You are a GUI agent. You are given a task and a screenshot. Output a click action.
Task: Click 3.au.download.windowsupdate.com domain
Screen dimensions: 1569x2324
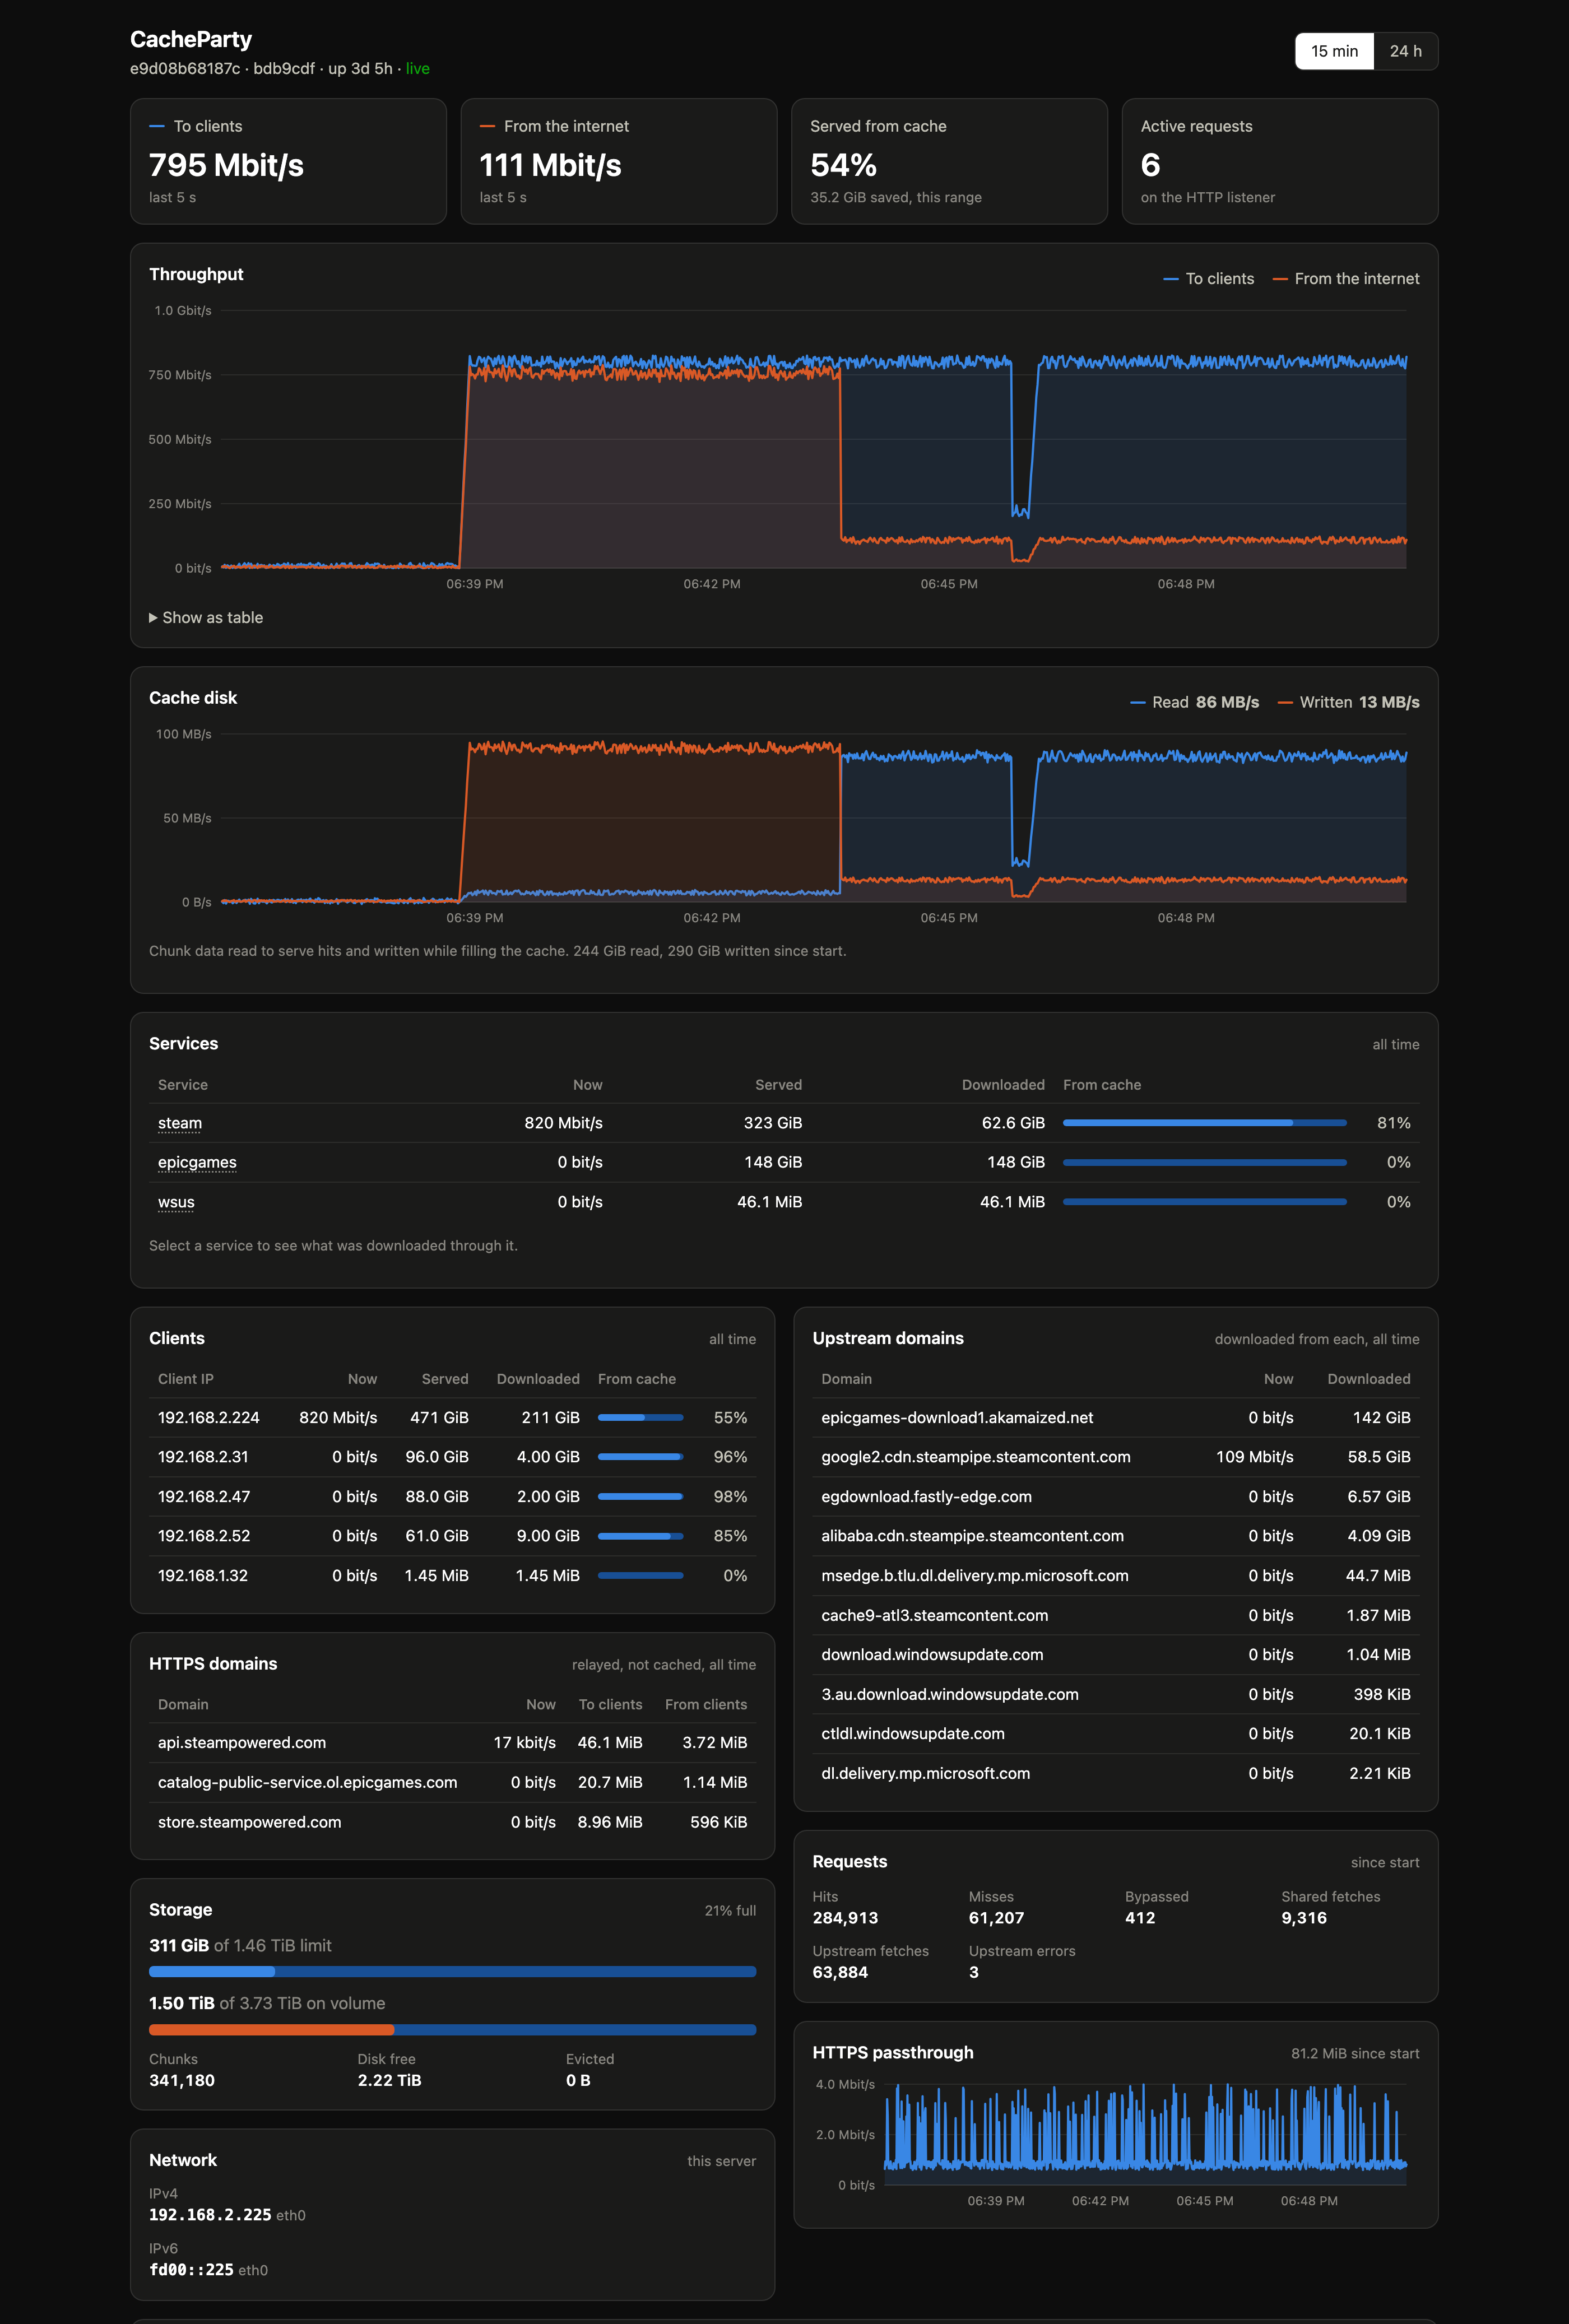[x=949, y=1695]
